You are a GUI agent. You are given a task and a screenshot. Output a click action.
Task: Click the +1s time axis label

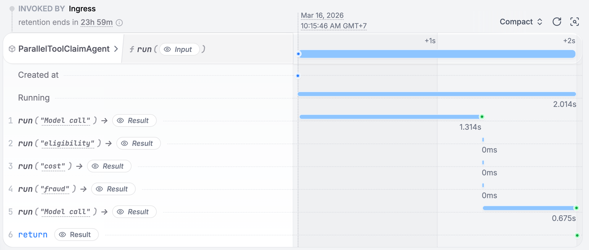pos(430,41)
